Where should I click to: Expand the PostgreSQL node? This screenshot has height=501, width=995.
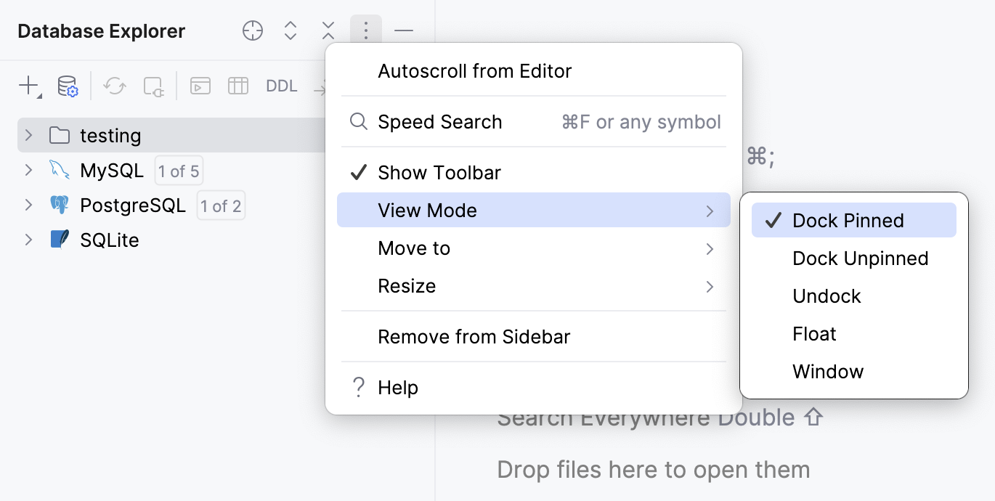28,205
